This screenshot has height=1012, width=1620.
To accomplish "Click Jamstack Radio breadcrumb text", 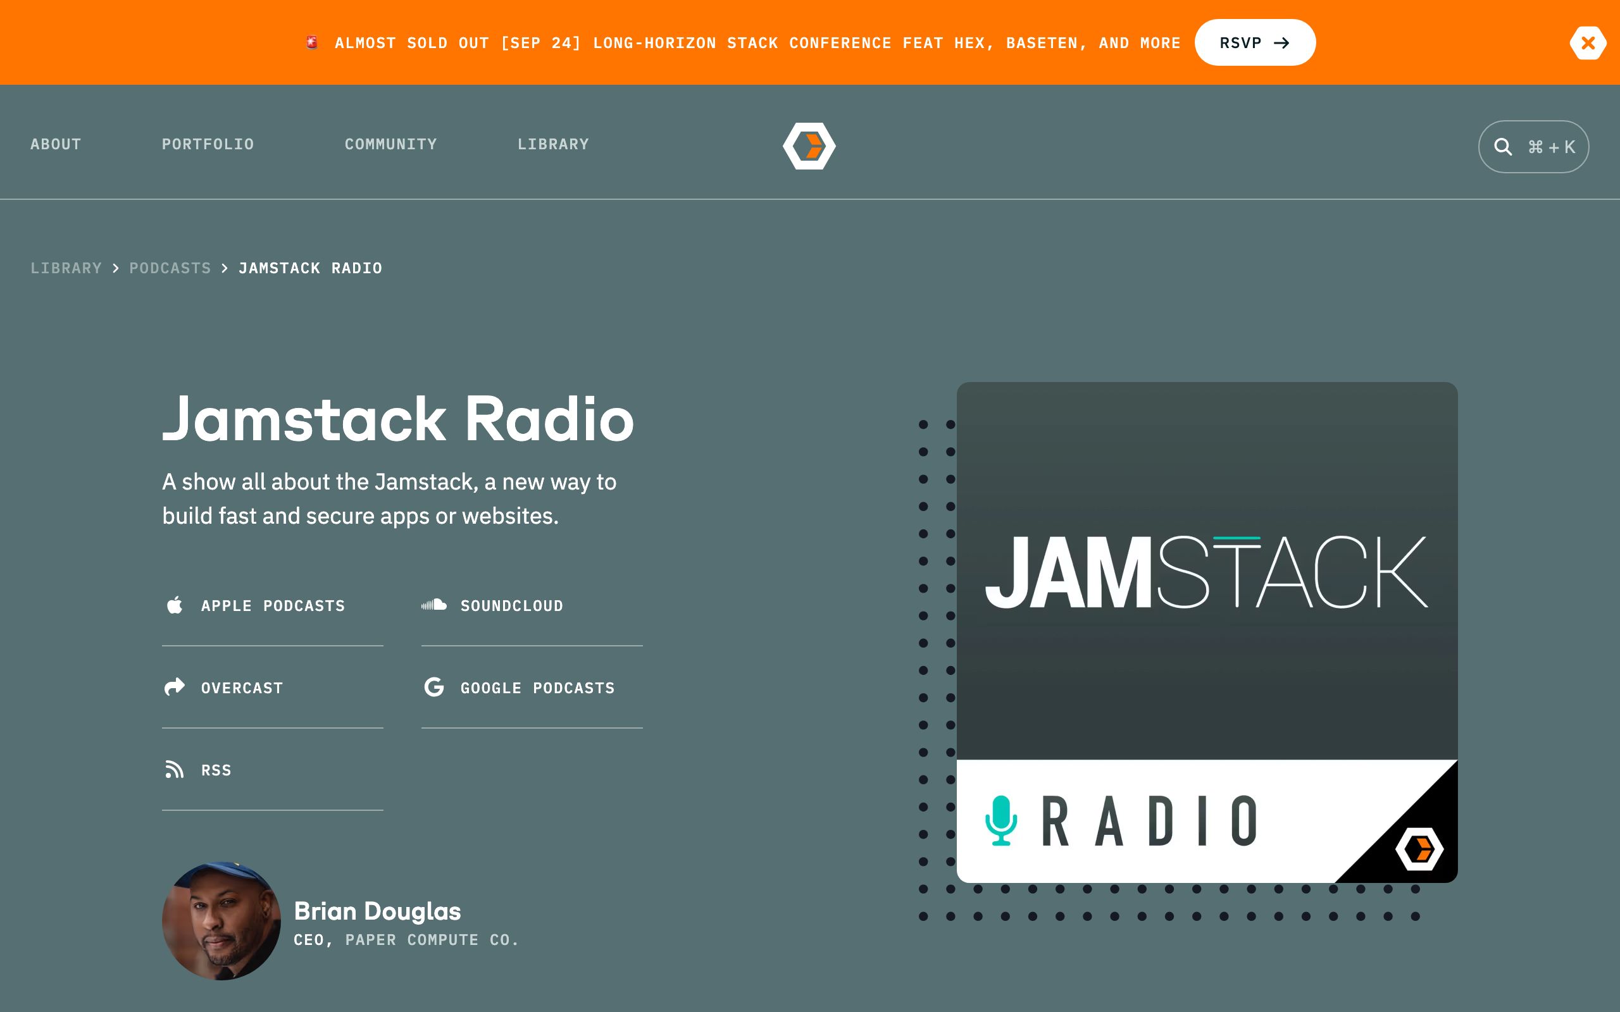I will click(311, 268).
